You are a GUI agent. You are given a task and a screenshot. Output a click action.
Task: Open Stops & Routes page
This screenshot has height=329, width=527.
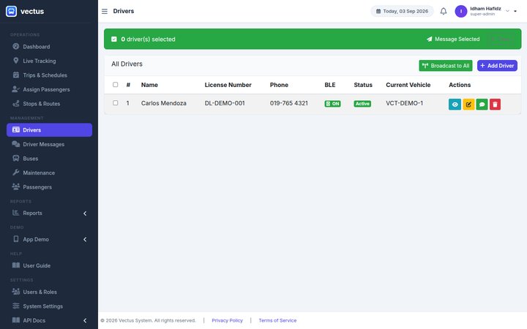click(x=49, y=104)
